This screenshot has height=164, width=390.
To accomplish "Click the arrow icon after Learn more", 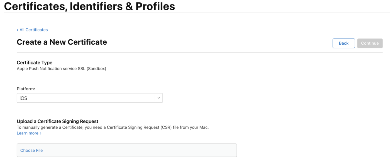I will [40, 133].
